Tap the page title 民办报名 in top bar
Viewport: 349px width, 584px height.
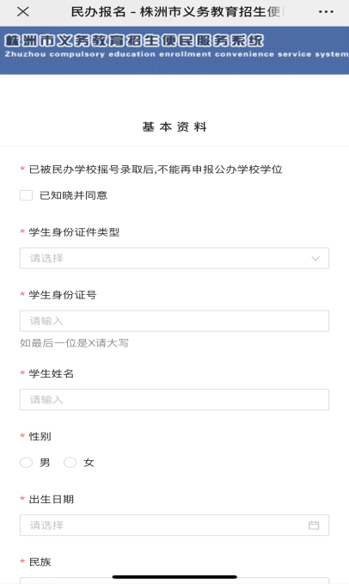click(x=98, y=12)
